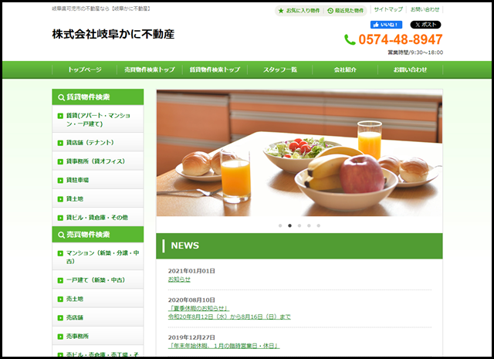The image size is (494, 359).
Task: Click the X ポスト share button
Action: click(x=425, y=25)
